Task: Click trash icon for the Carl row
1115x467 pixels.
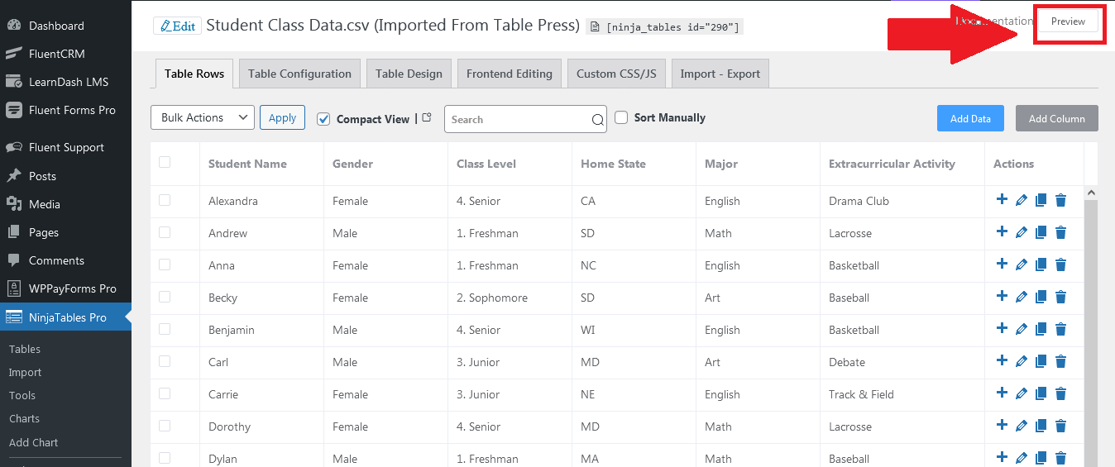Action: click(1061, 361)
